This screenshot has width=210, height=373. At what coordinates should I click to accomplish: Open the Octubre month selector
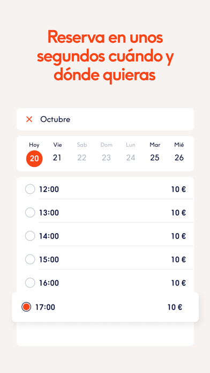pyautogui.click(x=55, y=120)
